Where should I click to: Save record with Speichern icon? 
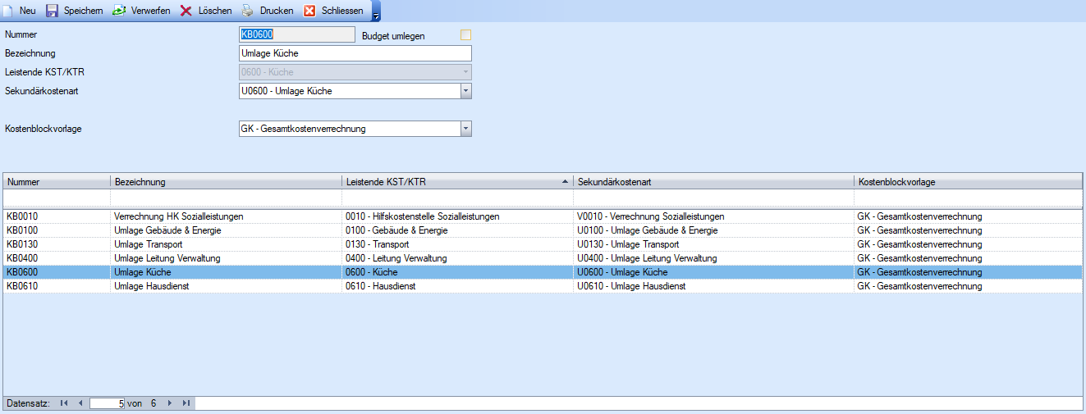coord(53,11)
